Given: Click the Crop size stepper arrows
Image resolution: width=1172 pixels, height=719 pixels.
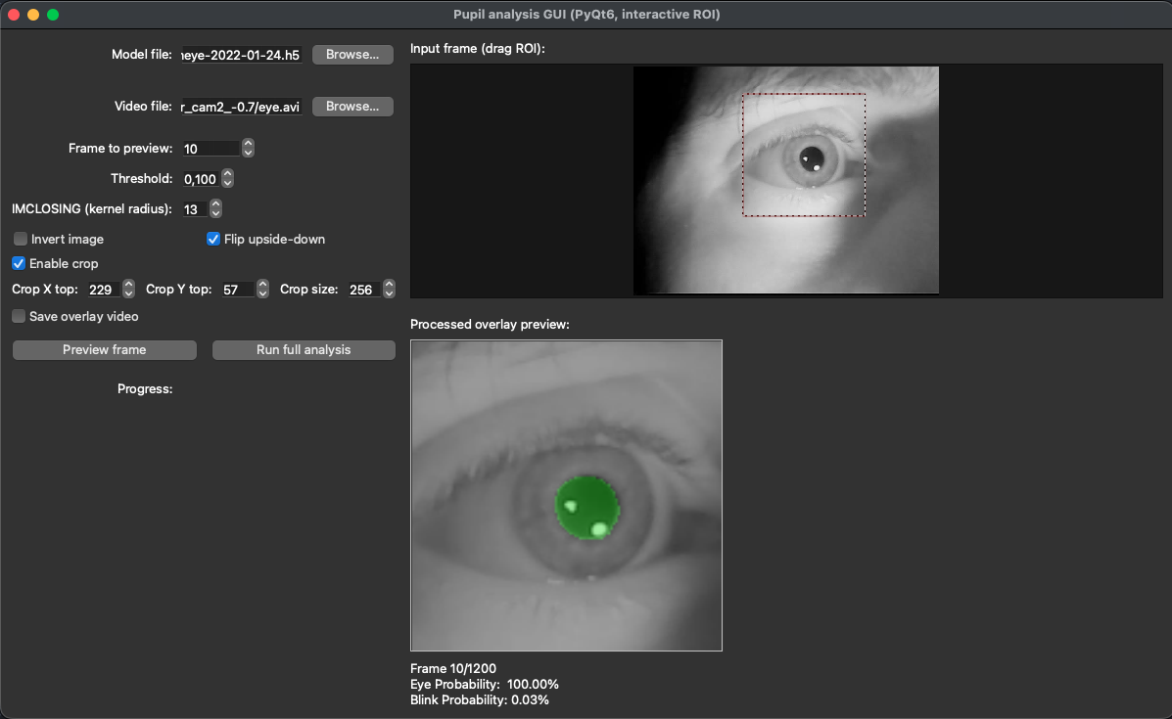Looking at the screenshot, I should coord(389,290).
